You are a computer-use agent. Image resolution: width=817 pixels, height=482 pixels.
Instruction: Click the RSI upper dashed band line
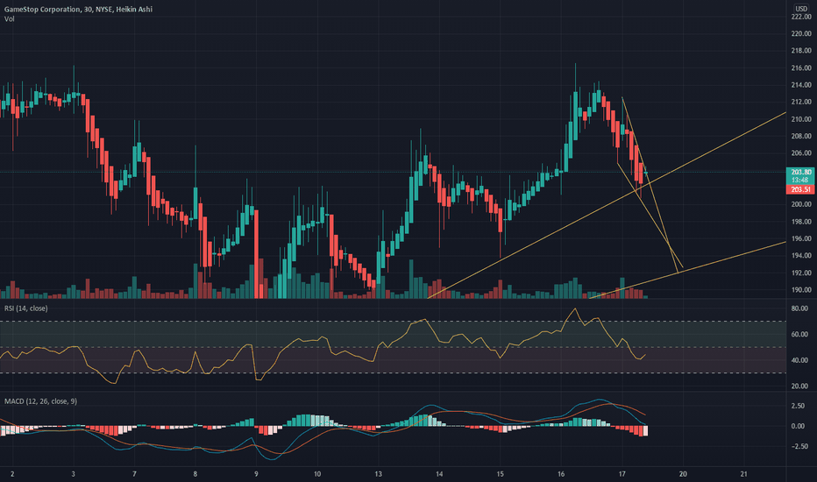click(393, 322)
